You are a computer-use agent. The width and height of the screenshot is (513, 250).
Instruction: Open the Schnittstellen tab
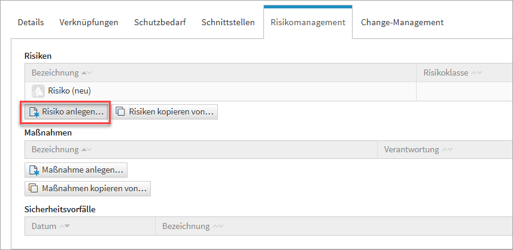pyautogui.click(x=228, y=23)
